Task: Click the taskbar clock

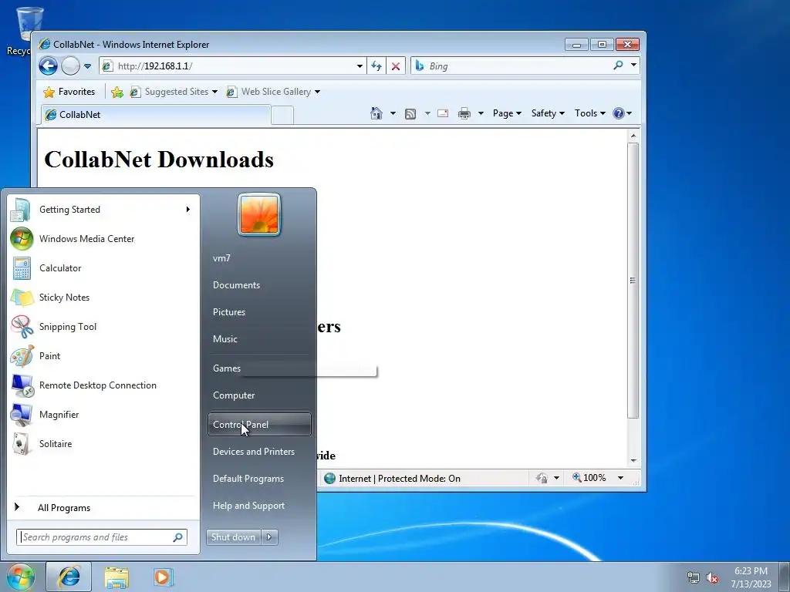Action: point(751,577)
